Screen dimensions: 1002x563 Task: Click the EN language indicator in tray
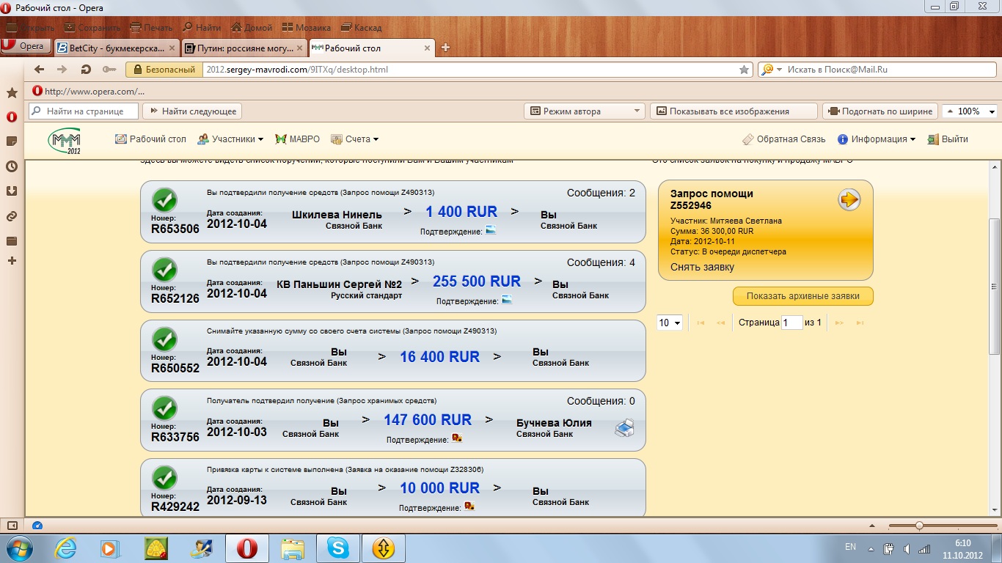click(850, 547)
